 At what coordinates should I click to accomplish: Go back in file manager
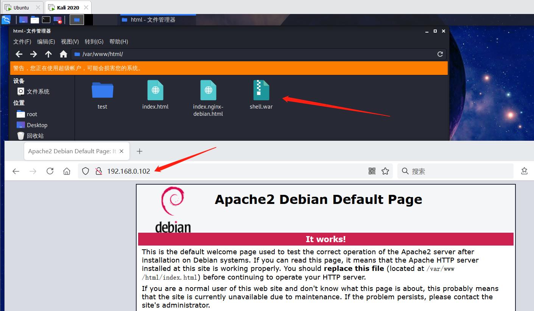pyautogui.click(x=19, y=54)
